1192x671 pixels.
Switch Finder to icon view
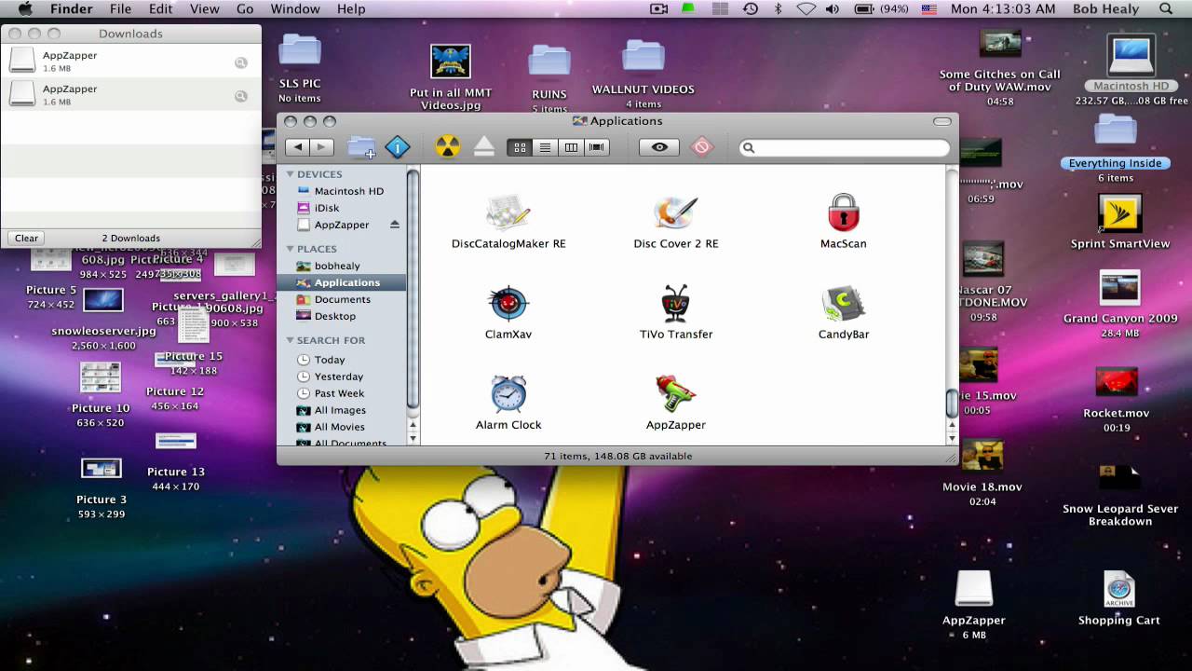[520, 147]
